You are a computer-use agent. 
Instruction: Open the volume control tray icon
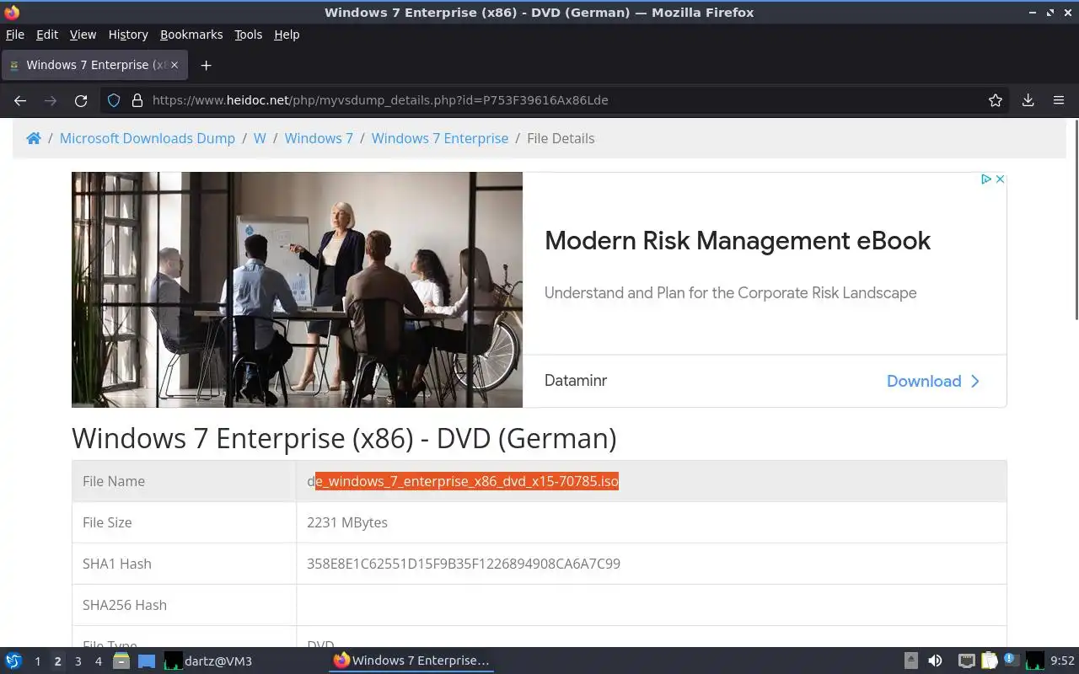click(x=935, y=661)
